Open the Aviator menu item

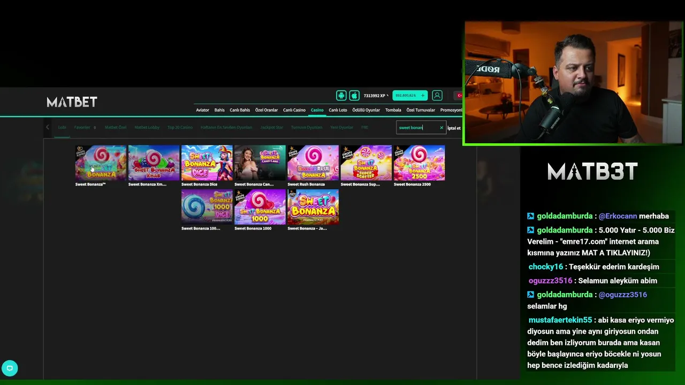pyautogui.click(x=202, y=110)
